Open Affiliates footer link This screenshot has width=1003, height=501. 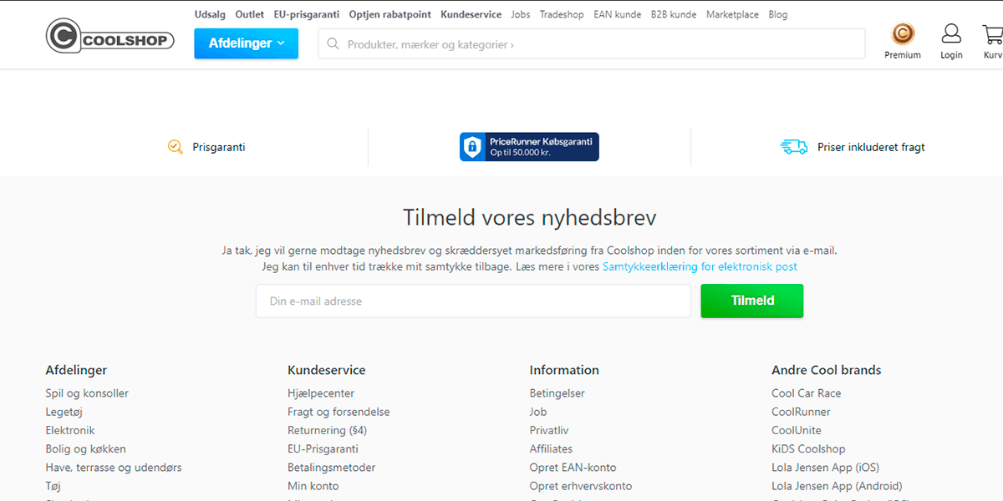click(x=551, y=449)
